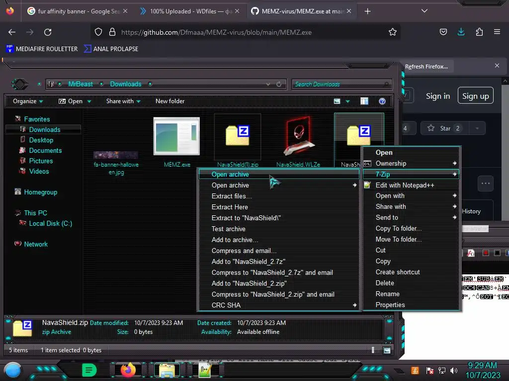Expand the address bar history dropdown
Screen dimensions: 509x381
click(x=268, y=84)
